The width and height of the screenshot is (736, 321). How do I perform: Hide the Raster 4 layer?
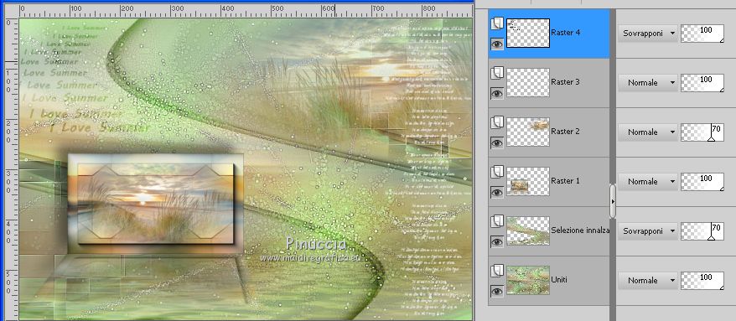pos(497,44)
